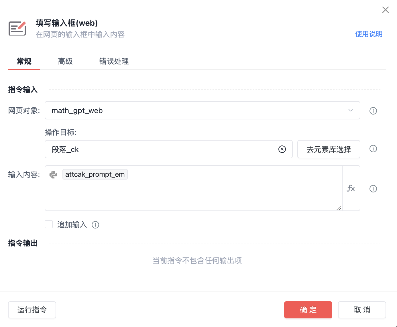Screen dimensions: 397x327
Task: Select the 常规 tab
Action: (x=24, y=61)
